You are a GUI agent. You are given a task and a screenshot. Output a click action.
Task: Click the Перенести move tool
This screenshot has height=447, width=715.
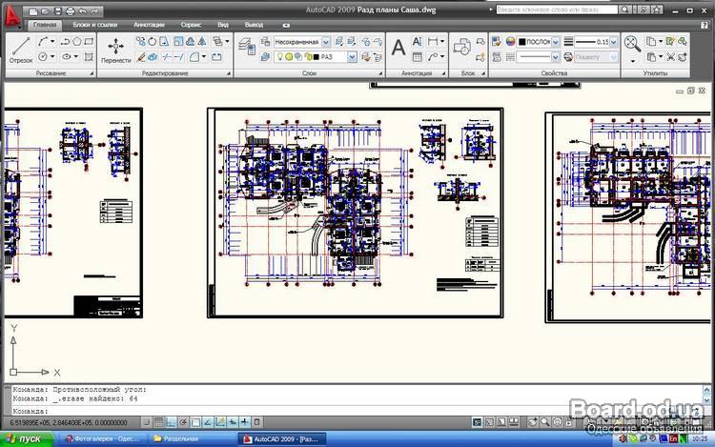114,48
